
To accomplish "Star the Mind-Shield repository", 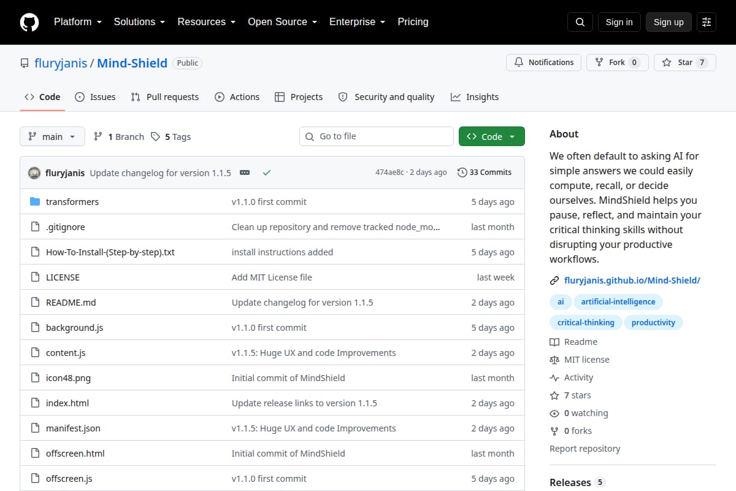I will tap(685, 63).
